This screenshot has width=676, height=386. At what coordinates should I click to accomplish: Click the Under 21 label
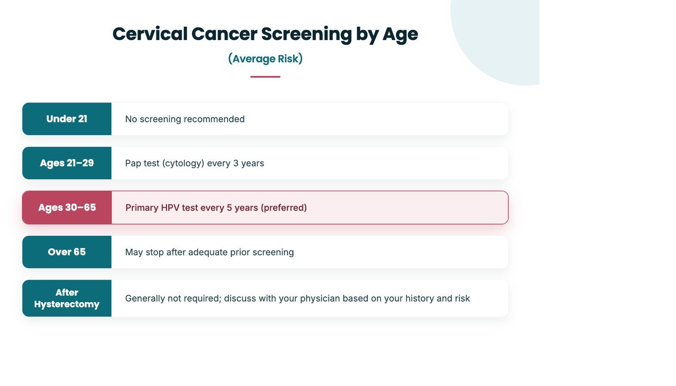click(67, 119)
